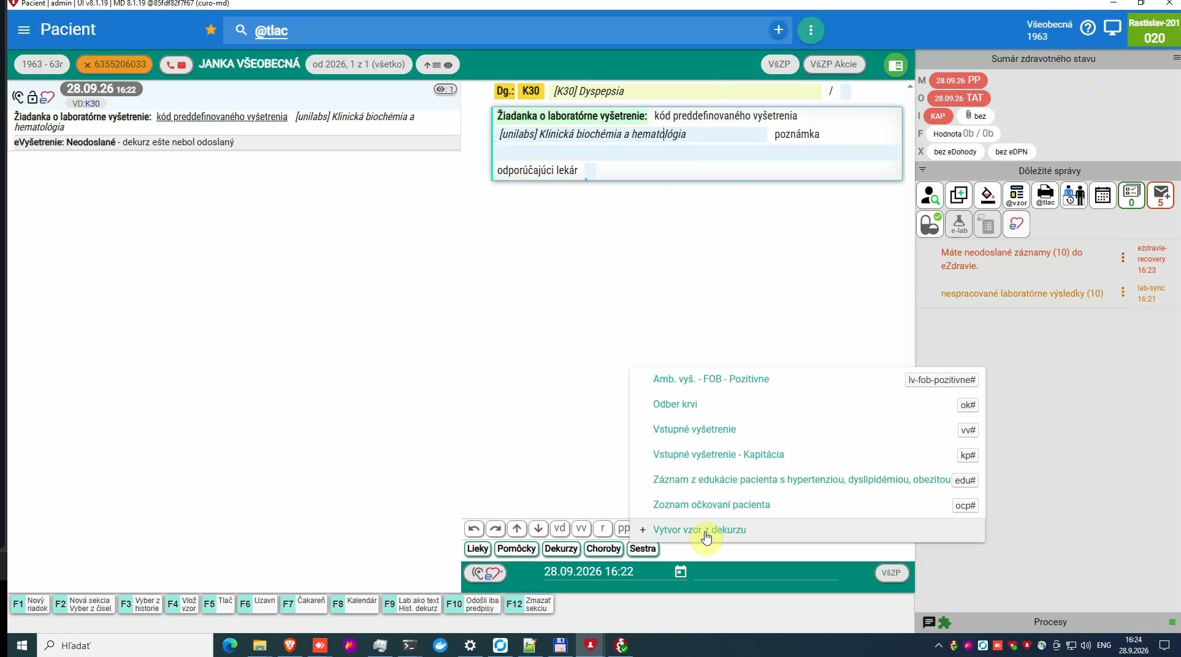Open the patient search icon in Dôležité správy
Image resolution: width=1181 pixels, height=657 pixels.
coord(930,196)
